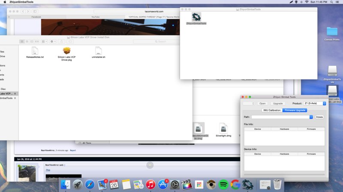Click the Browse button next to Path
Screen dimensions: 343x192
pyautogui.click(x=319, y=117)
